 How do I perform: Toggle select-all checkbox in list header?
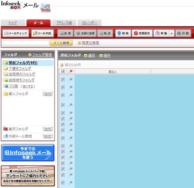(x=63, y=71)
